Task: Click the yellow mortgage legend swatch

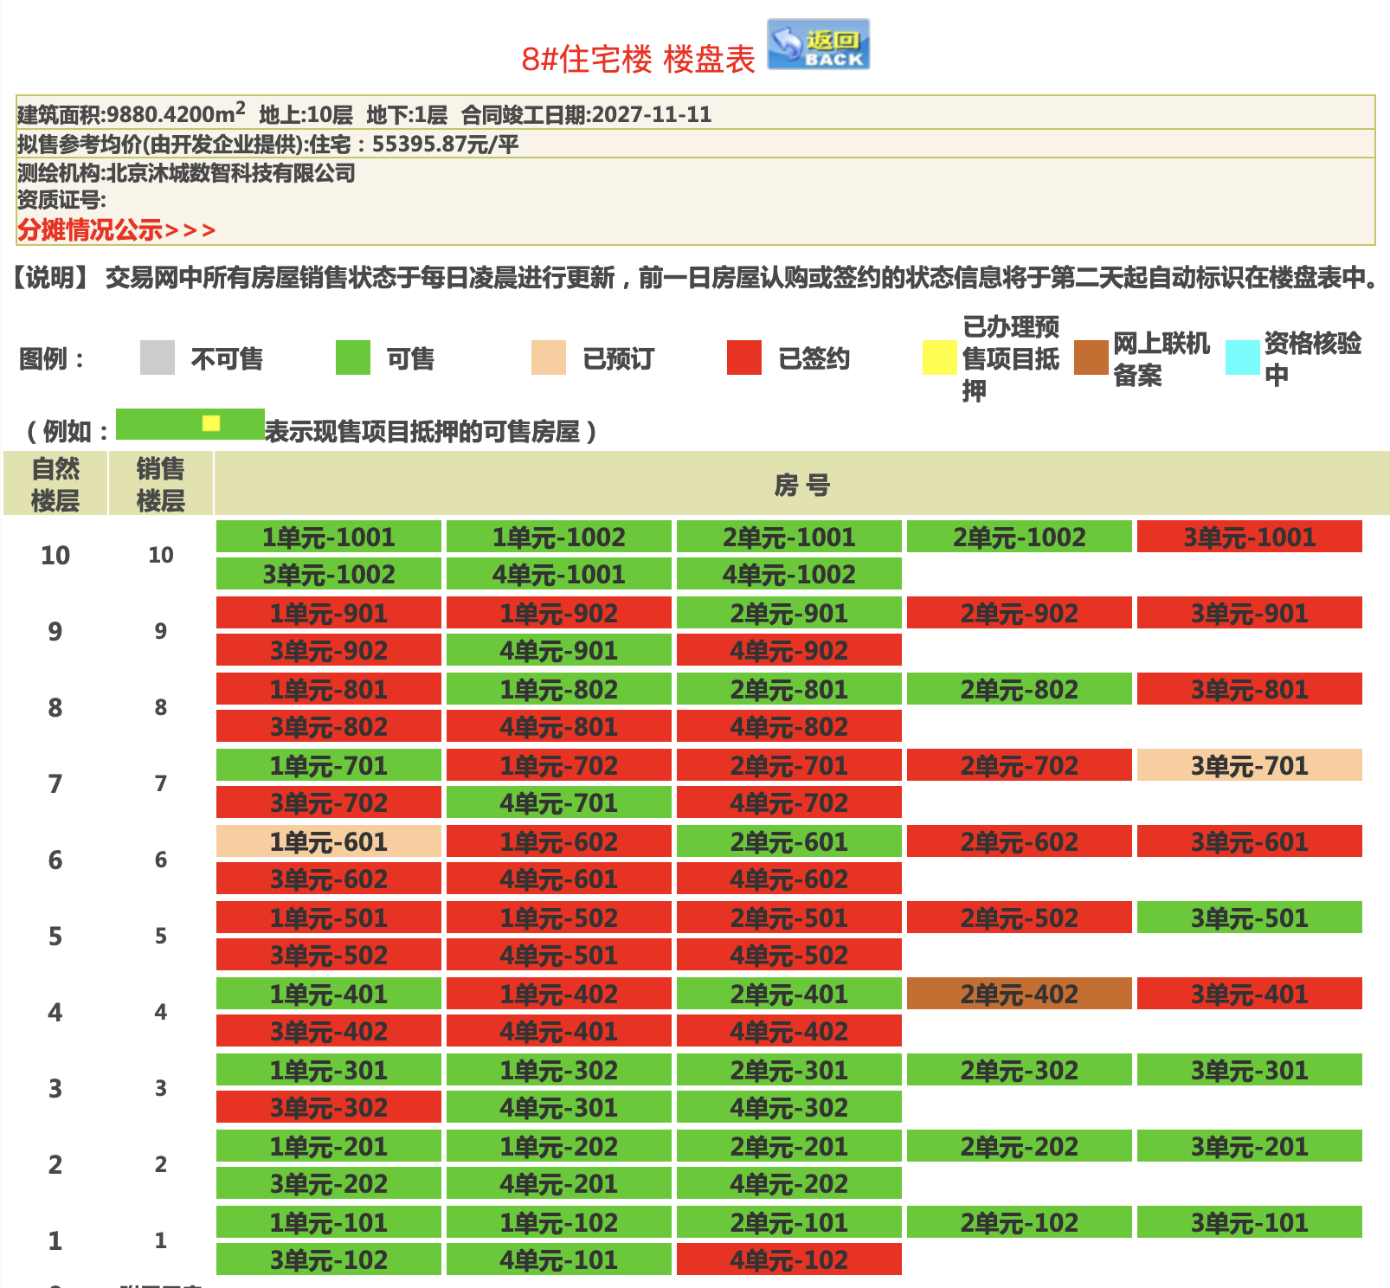Action: pyautogui.click(x=939, y=357)
